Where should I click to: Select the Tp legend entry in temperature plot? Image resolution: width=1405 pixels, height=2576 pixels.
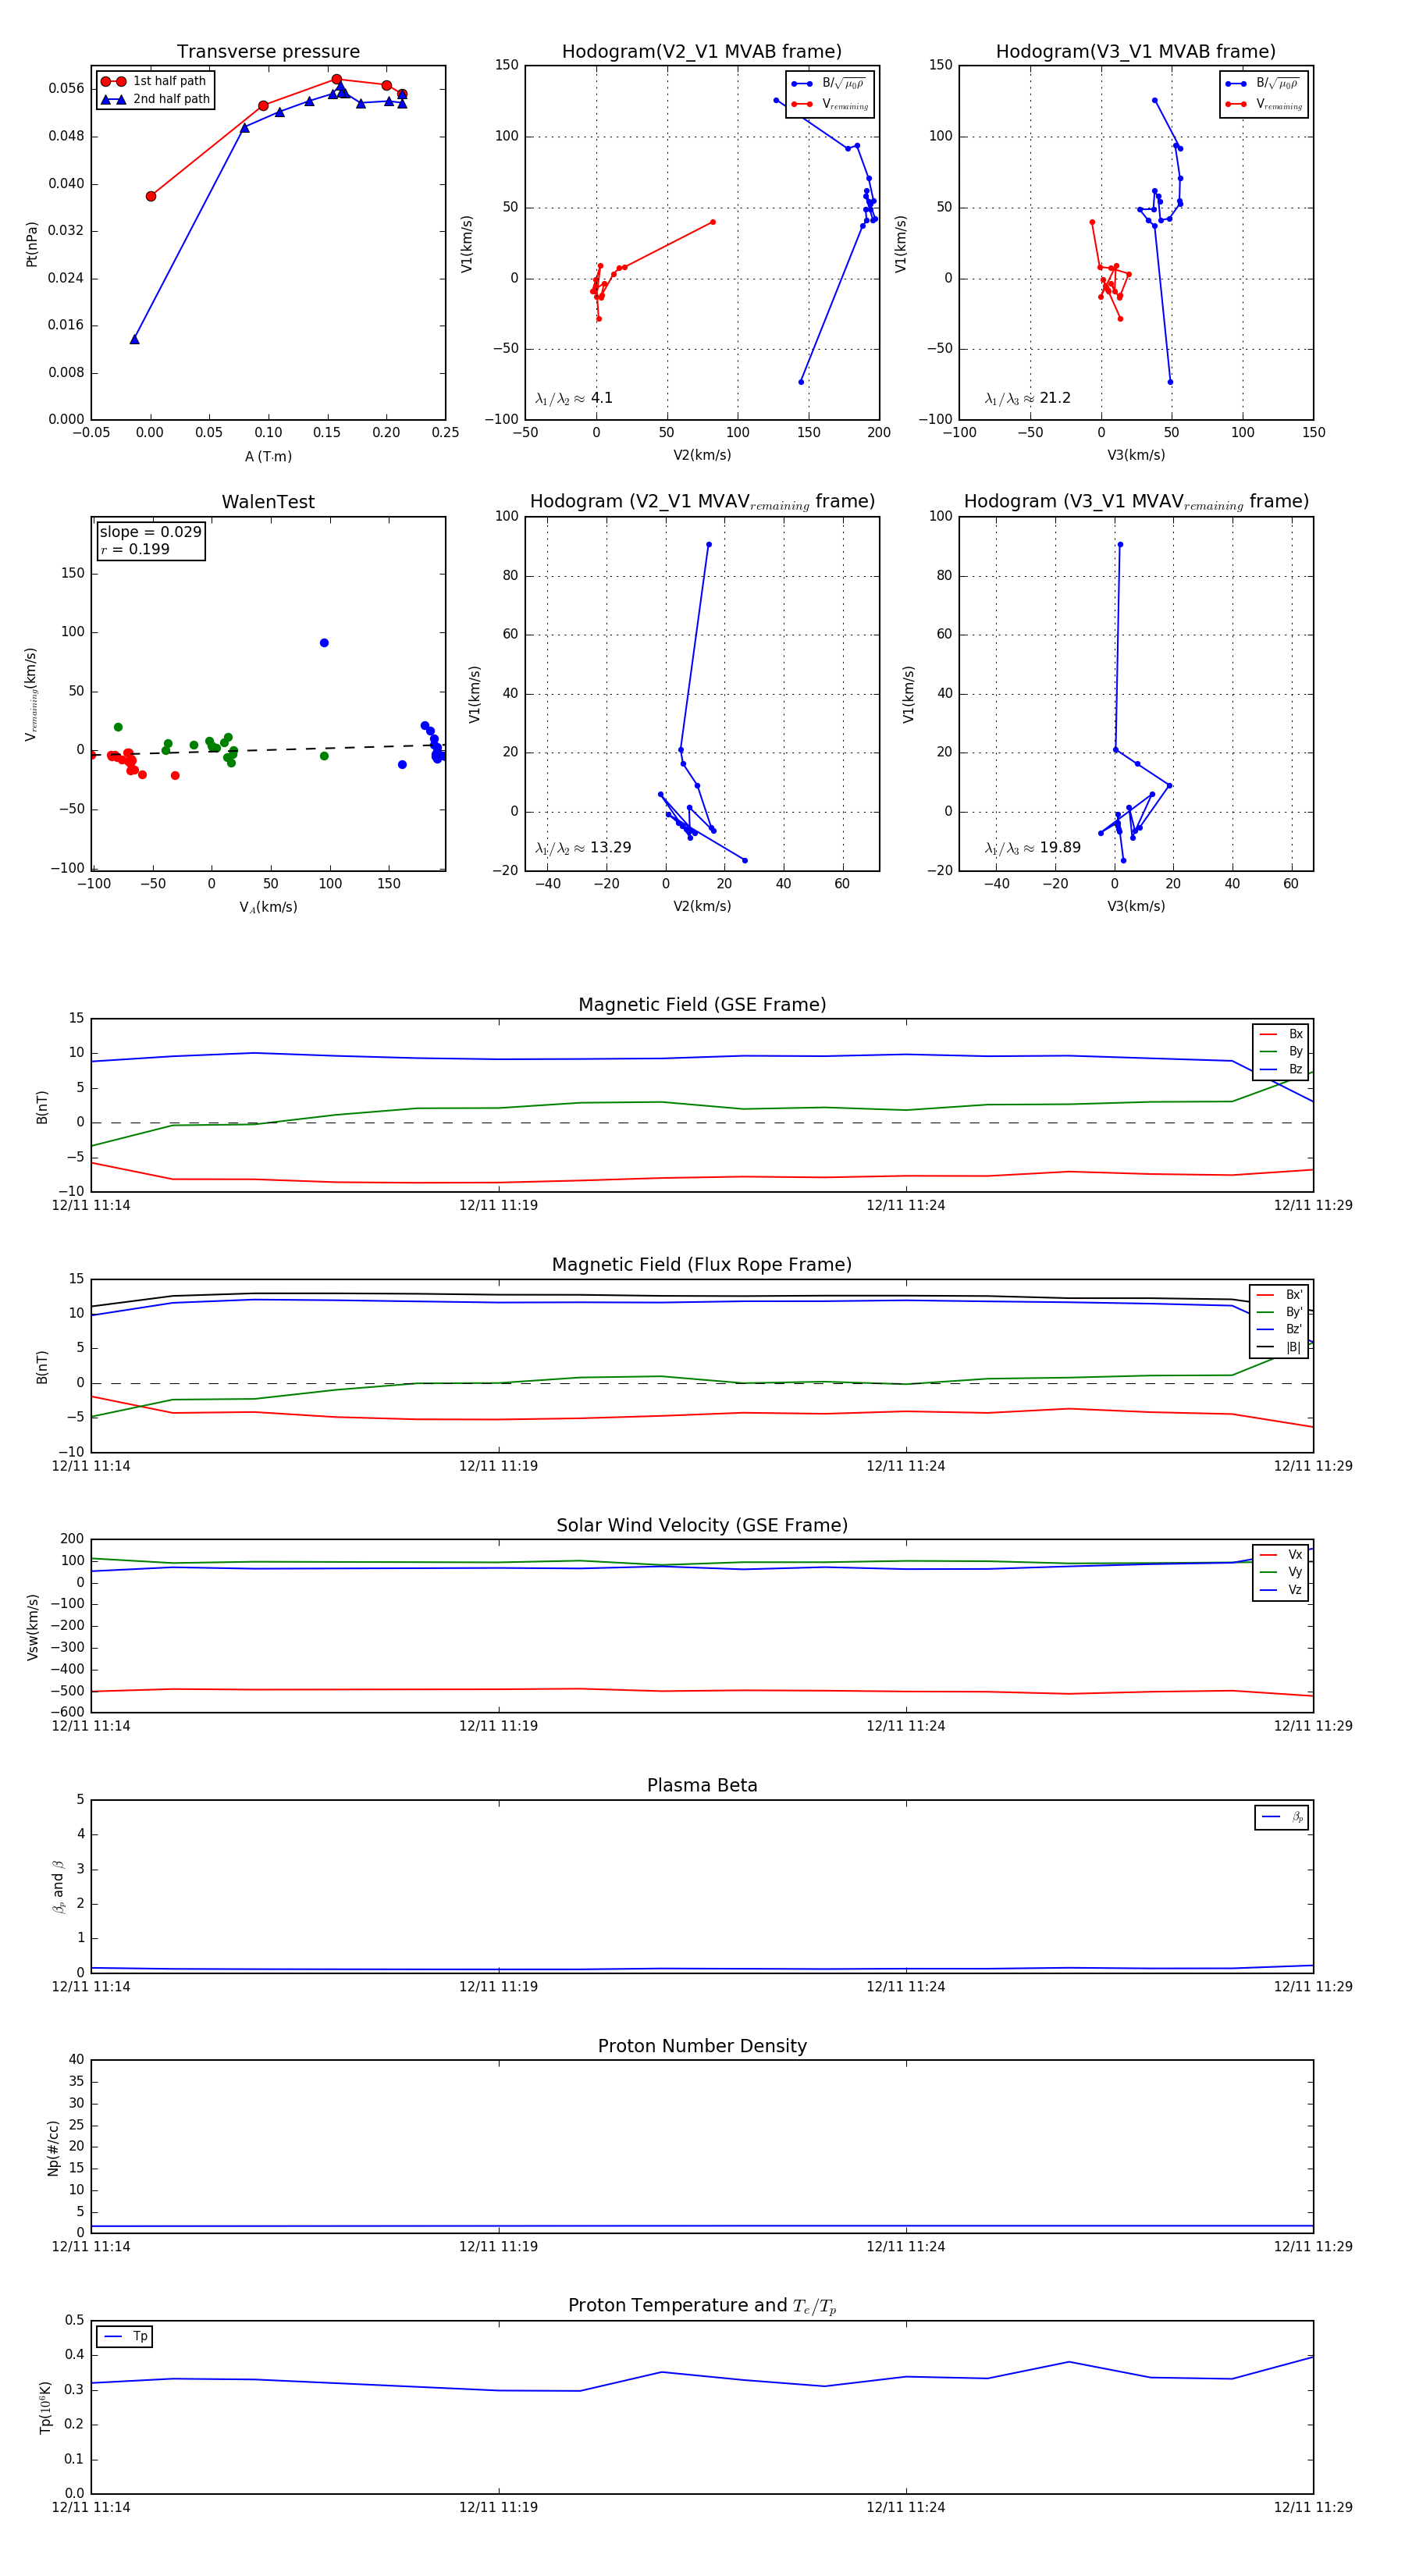125,2336
